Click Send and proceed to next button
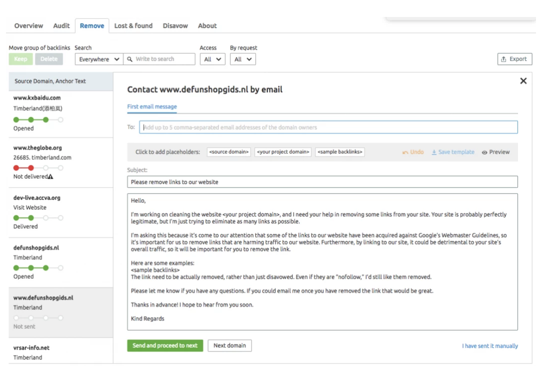This screenshot has height=374, width=543. point(165,346)
